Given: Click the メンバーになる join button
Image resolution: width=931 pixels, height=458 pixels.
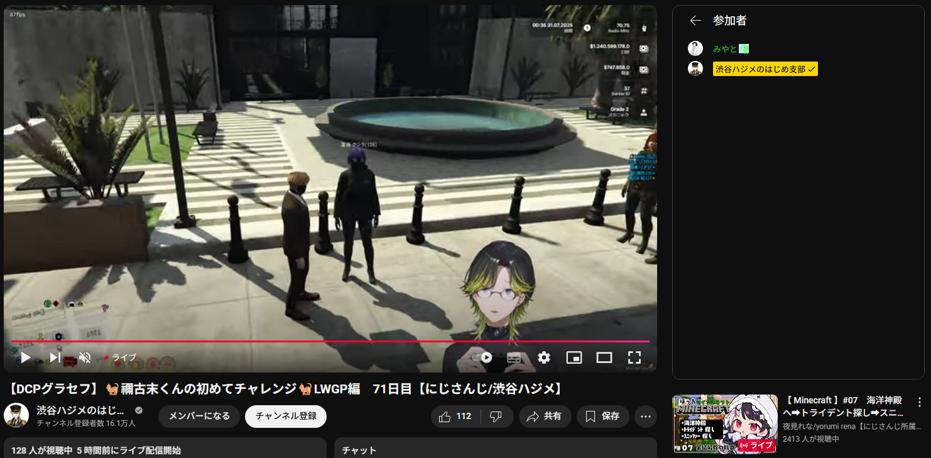Looking at the screenshot, I should pyautogui.click(x=199, y=416).
